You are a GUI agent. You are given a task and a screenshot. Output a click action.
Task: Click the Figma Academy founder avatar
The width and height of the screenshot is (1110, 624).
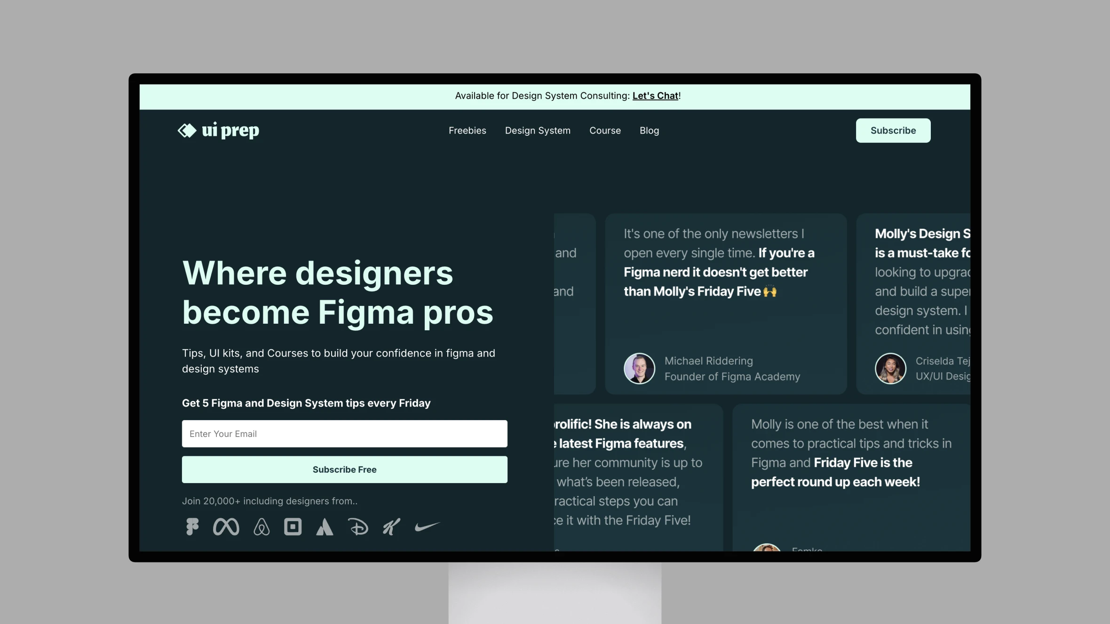click(x=639, y=368)
